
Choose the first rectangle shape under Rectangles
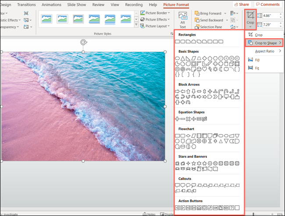(178, 42)
